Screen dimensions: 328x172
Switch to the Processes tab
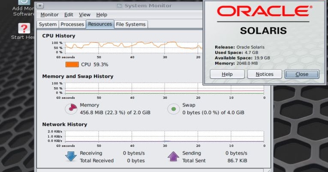point(72,24)
